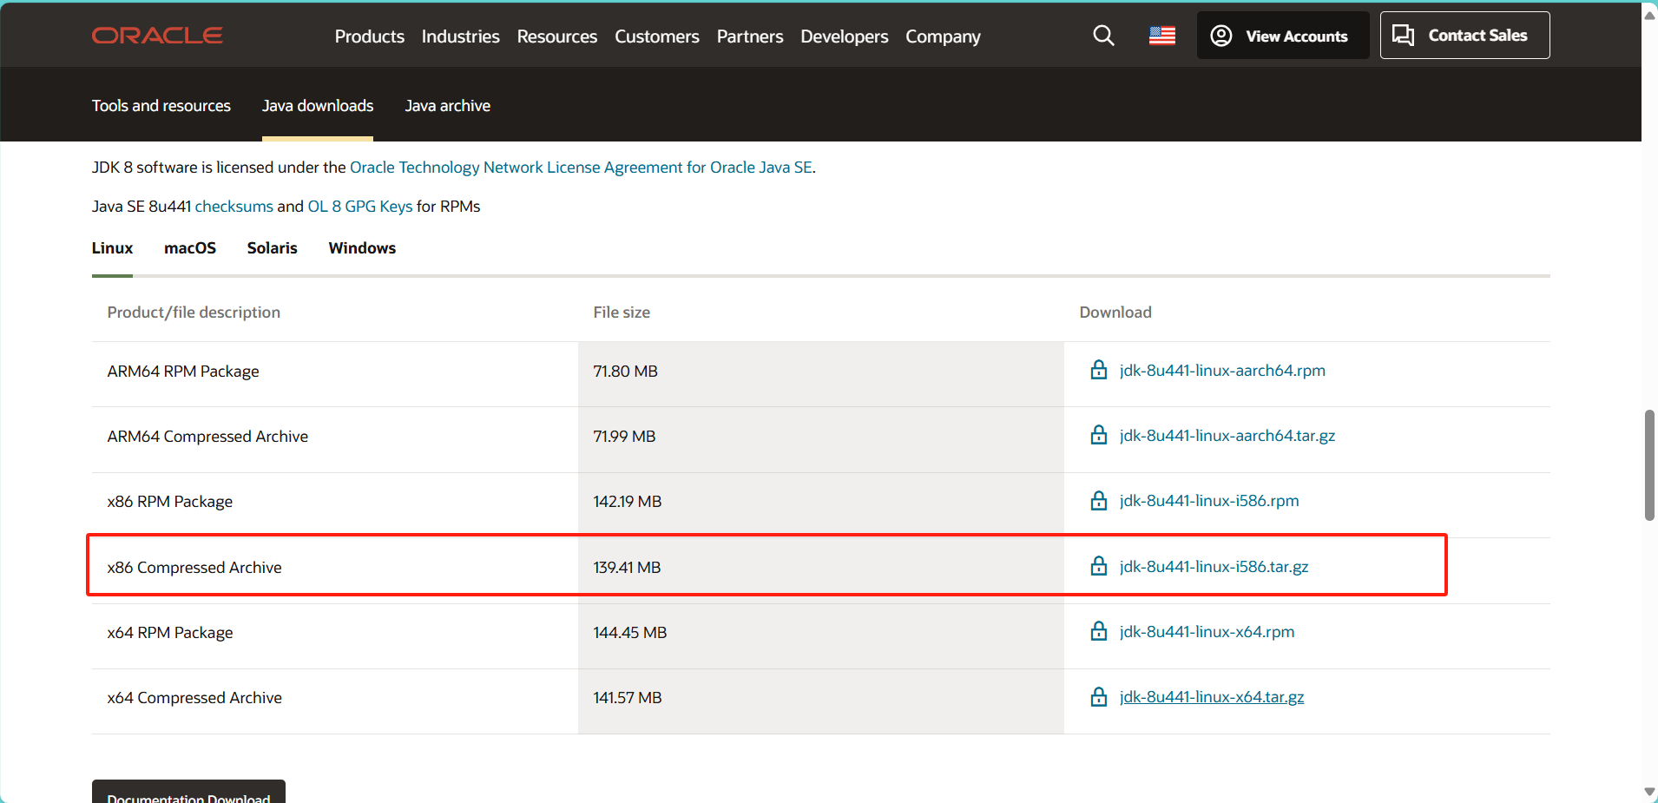Select the Java downloads tab
This screenshot has width=1658, height=803.
(x=318, y=106)
